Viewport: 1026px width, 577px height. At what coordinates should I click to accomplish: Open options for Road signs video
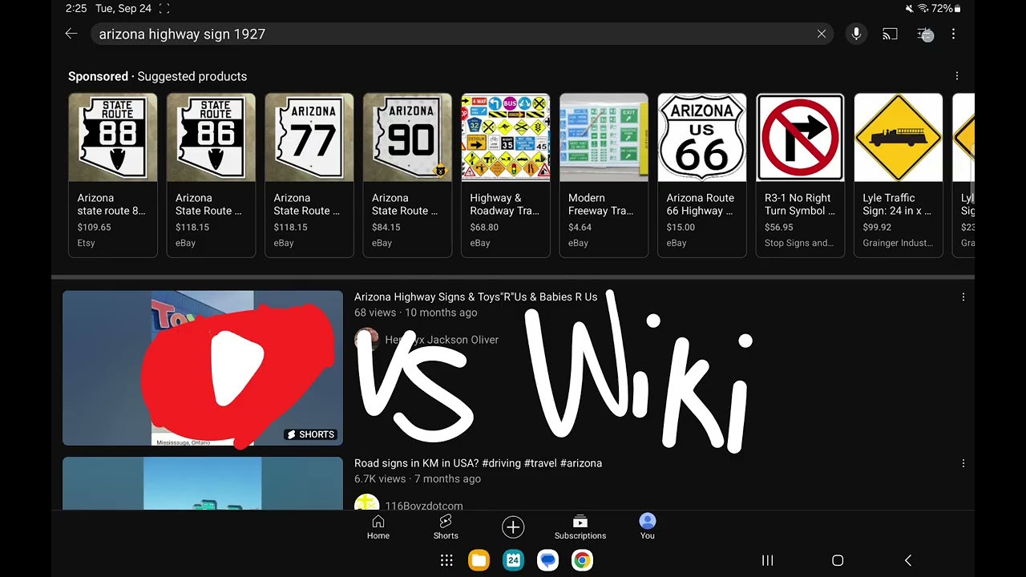[x=963, y=463]
